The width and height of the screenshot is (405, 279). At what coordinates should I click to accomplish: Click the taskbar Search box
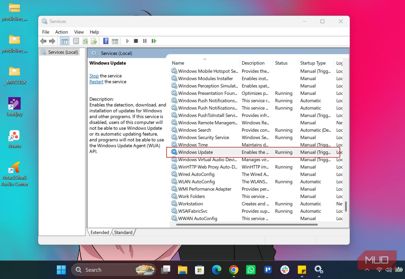point(114,270)
